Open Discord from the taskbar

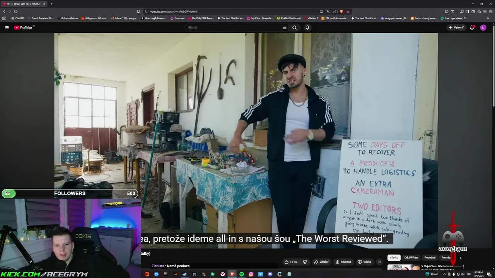point(270,274)
